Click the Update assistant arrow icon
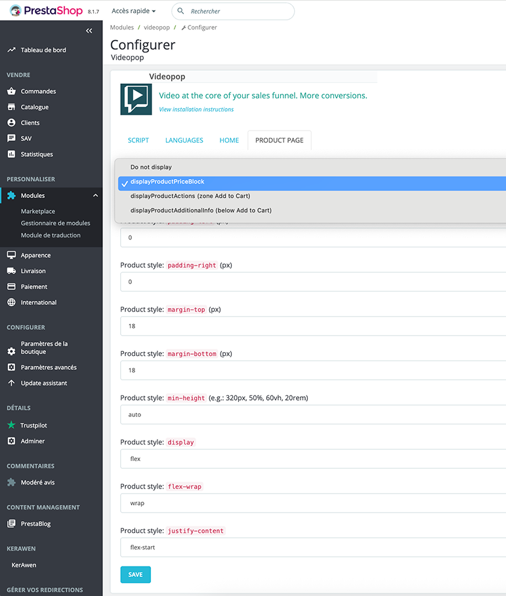506x596 pixels. point(11,383)
